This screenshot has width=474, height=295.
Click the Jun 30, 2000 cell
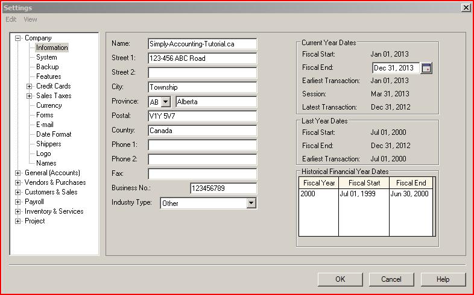(411, 194)
